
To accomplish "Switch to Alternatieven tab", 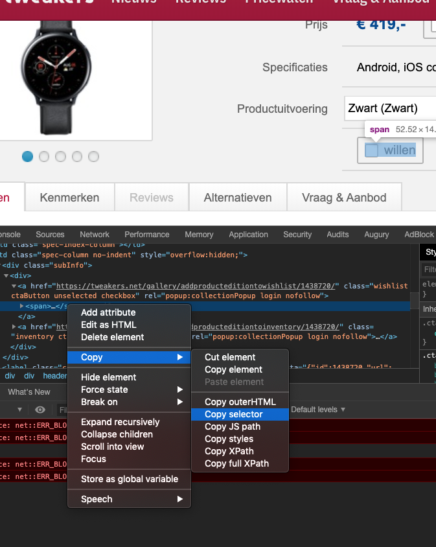I will [x=238, y=198].
